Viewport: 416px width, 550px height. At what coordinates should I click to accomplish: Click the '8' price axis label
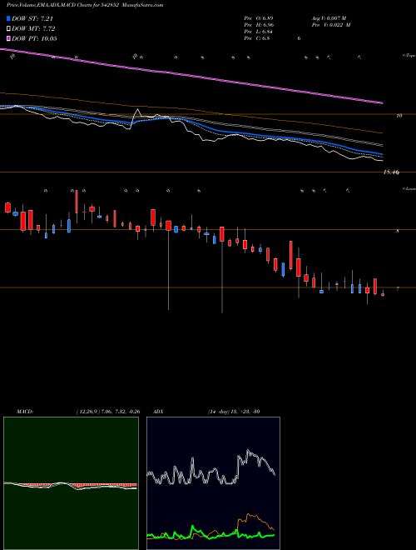(398, 231)
